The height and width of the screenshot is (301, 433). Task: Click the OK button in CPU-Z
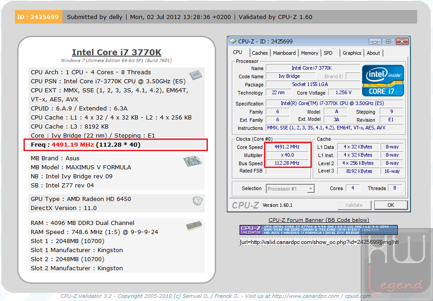(x=391, y=205)
